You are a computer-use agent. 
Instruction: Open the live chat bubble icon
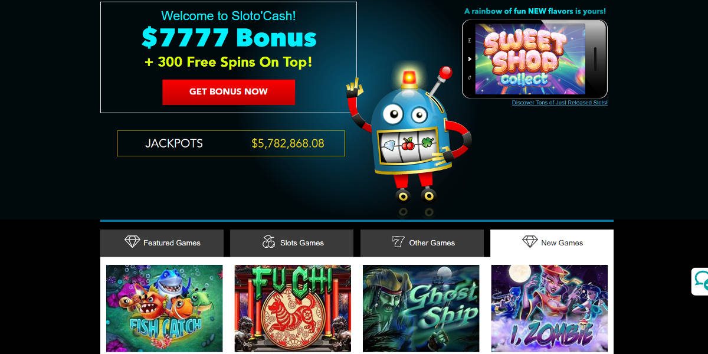(702, 281)
